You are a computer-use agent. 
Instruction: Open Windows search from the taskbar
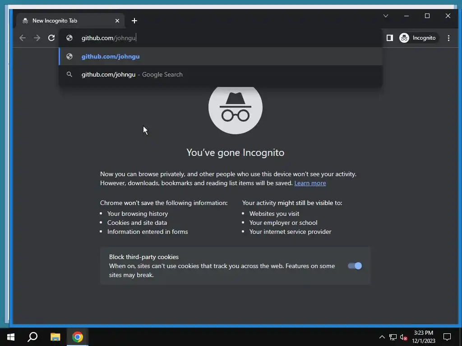click(x=32, y=337)
